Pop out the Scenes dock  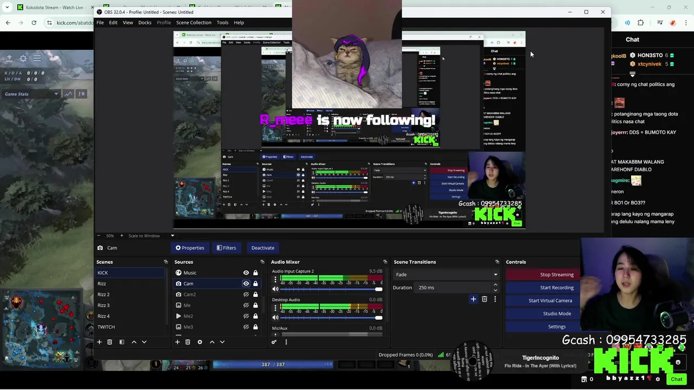(x=166, y=262)
